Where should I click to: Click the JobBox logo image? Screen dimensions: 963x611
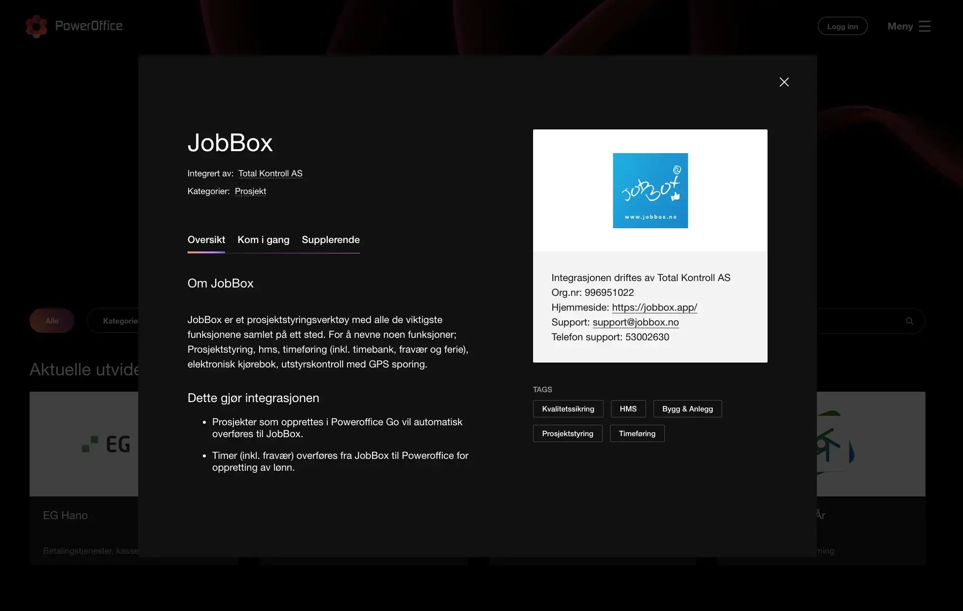pos(650,191)
